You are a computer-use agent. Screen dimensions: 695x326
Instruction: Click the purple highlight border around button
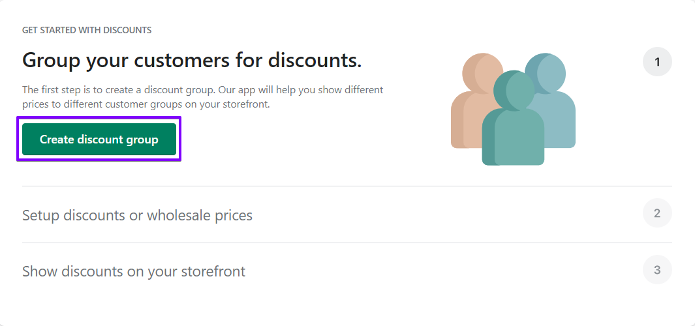tap(99, 118)
